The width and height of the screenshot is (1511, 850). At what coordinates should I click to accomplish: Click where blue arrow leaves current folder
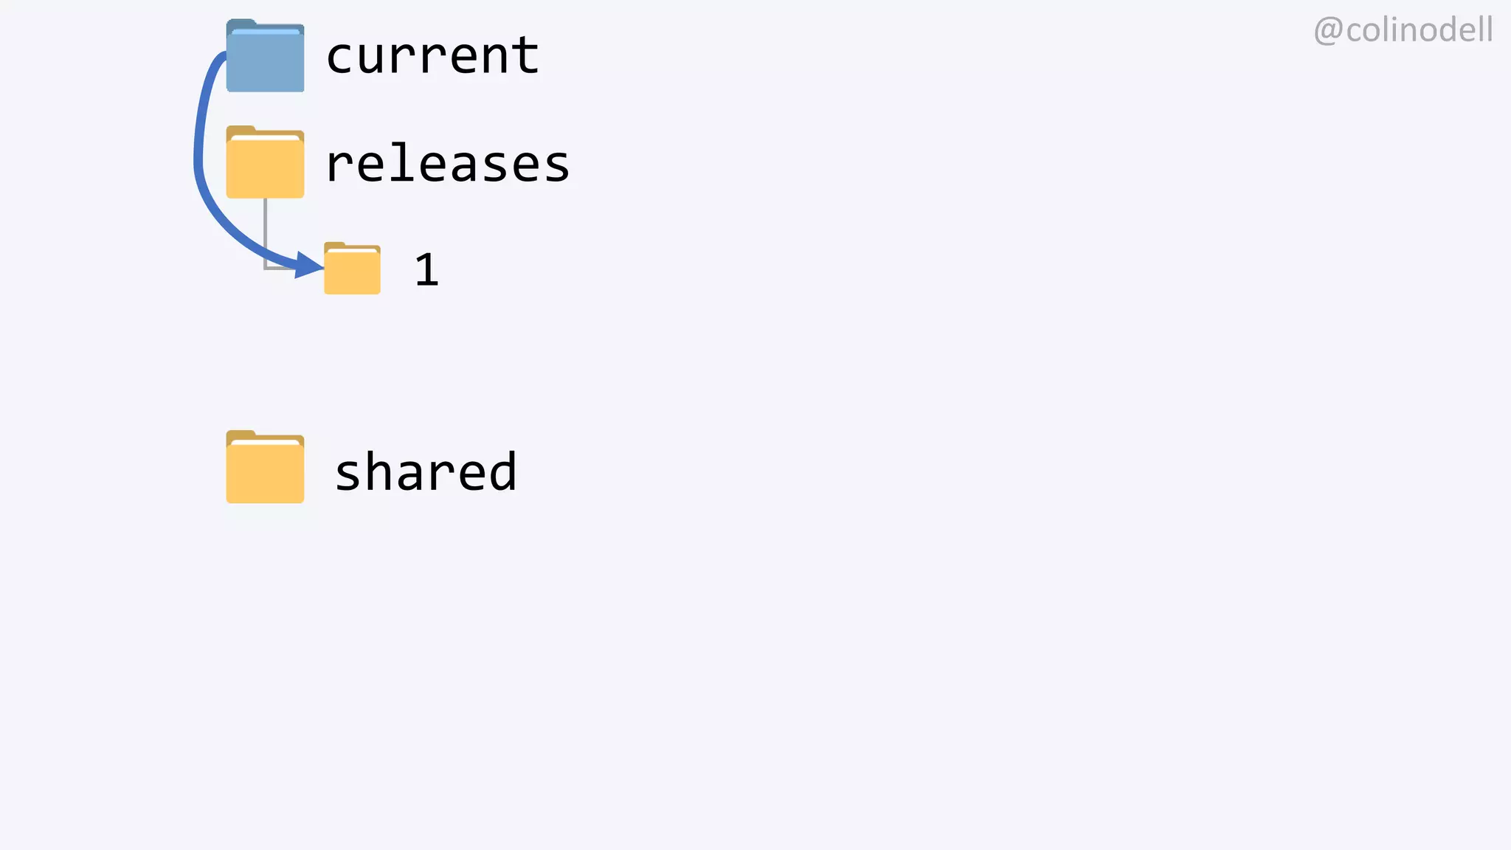click(222, 56)
